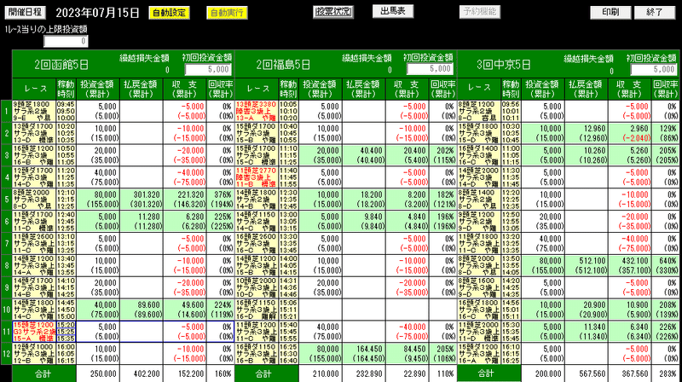Click 福島 race 1 障害 cell

tap(257, 112)
